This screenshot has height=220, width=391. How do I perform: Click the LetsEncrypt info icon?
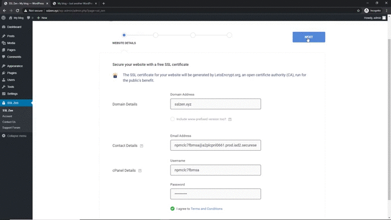click(115, 75)
